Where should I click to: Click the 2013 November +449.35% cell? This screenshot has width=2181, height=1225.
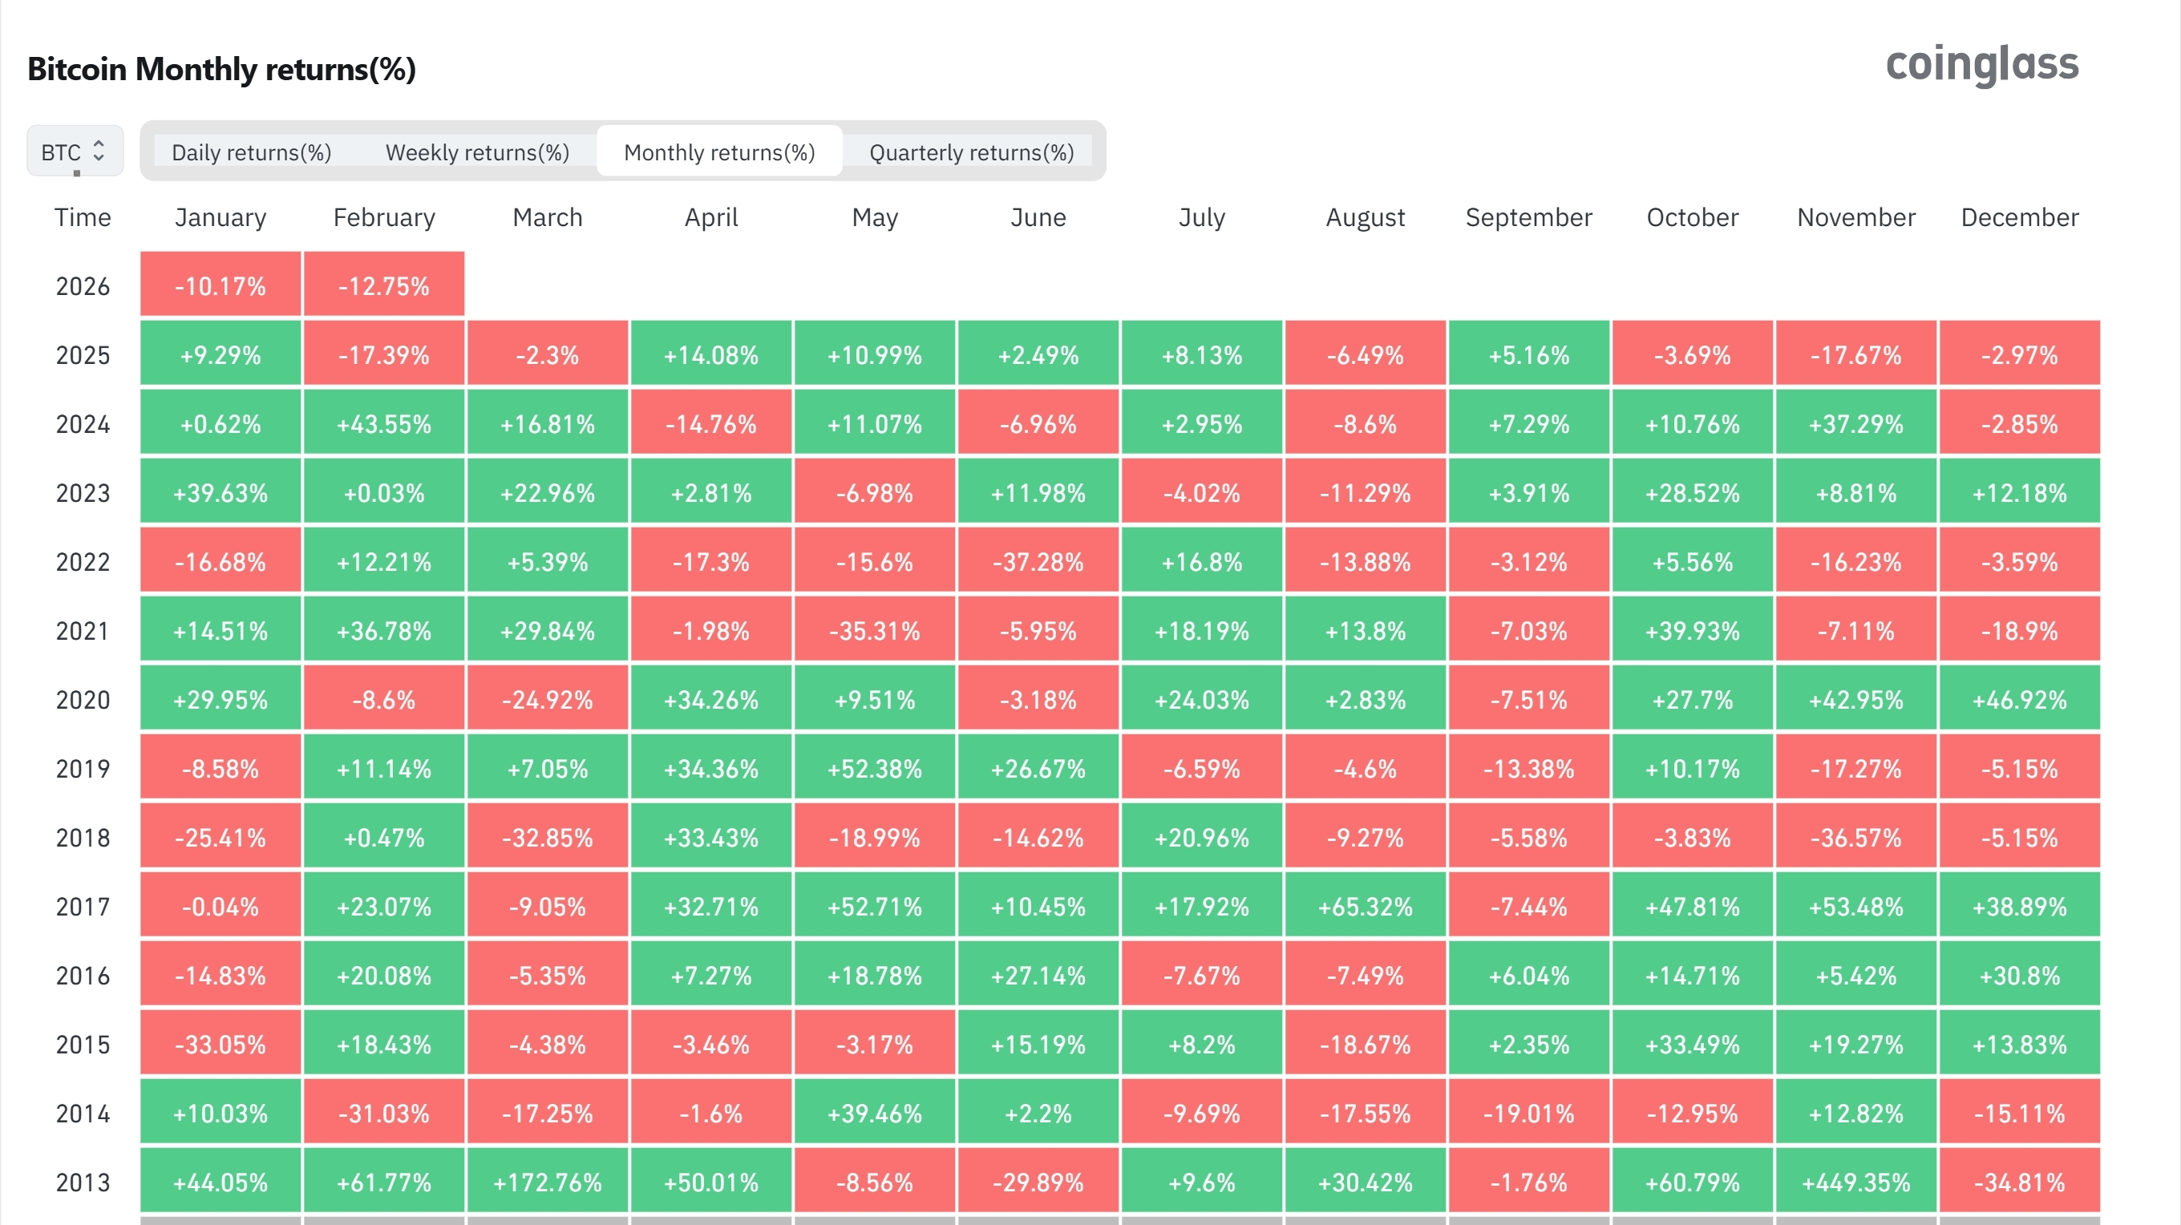pos(1856,1182)
